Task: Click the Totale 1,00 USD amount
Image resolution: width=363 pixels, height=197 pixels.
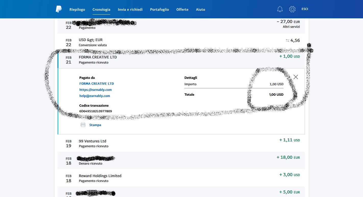Action: click(x=276, y=95)
